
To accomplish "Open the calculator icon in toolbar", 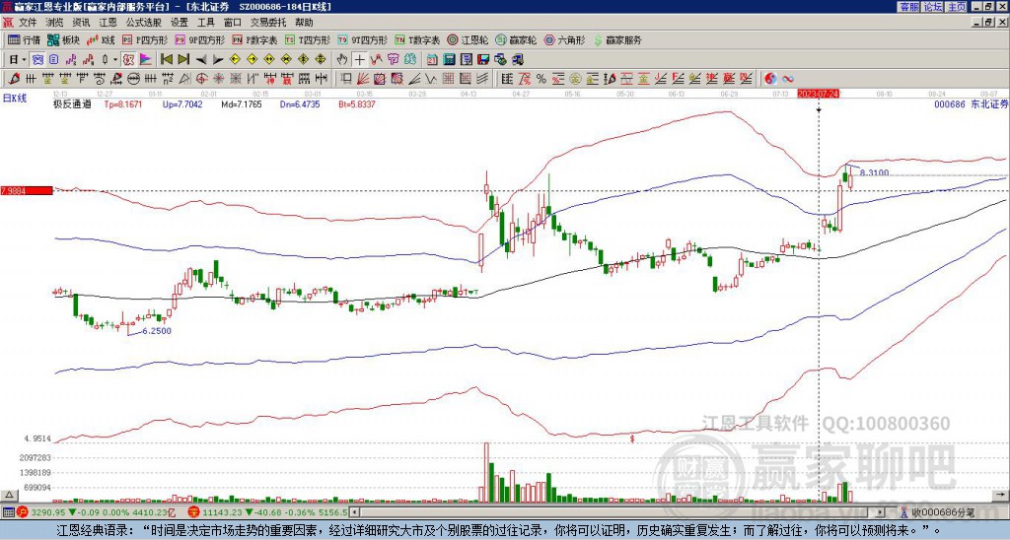I will click(449, 60).
